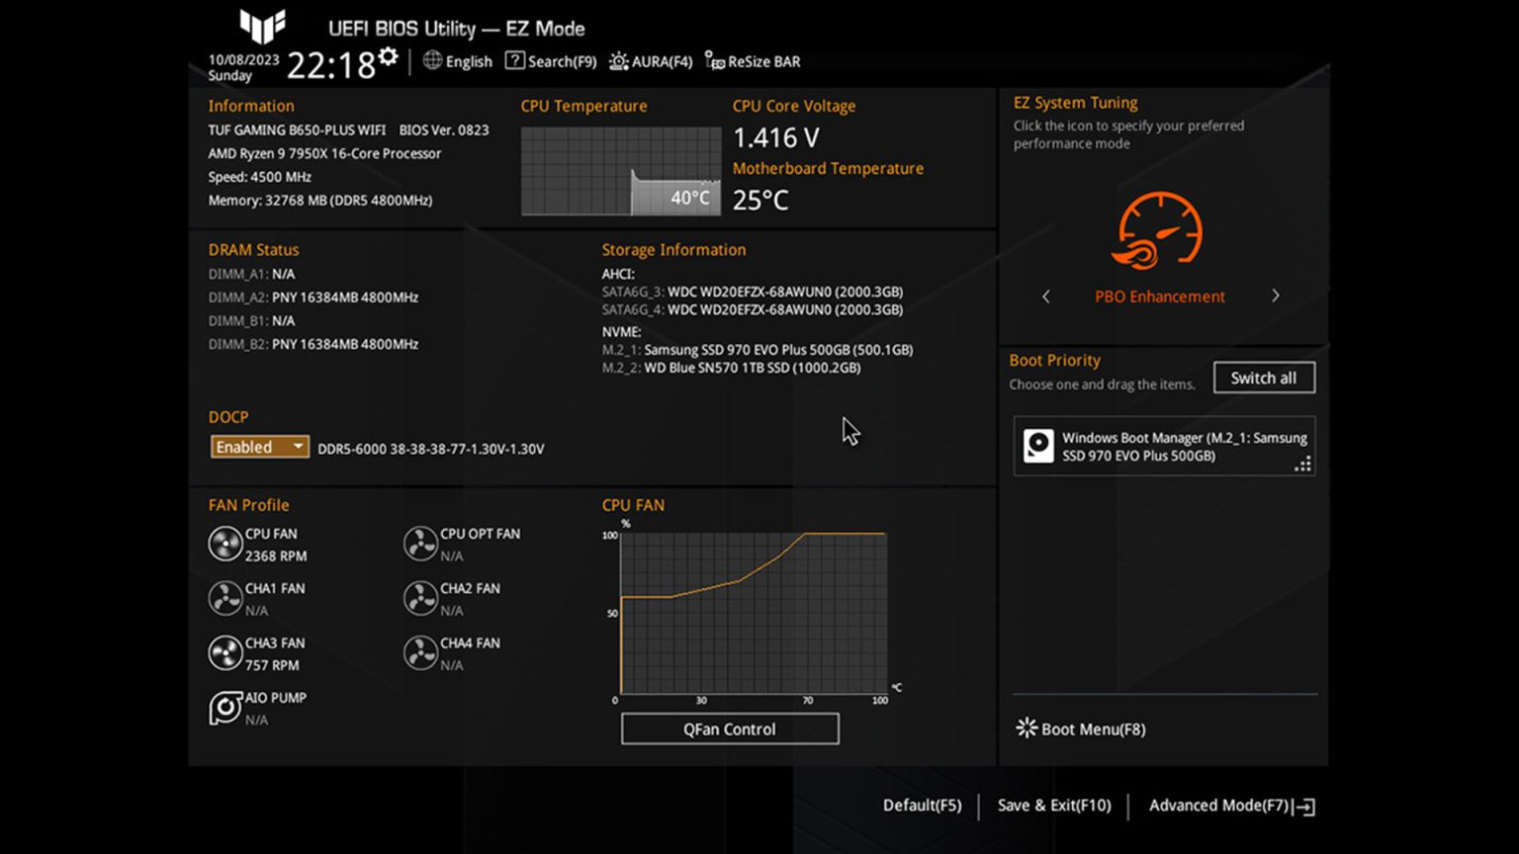Click the TUF logo at top
1519x854 pixels.
262,26
